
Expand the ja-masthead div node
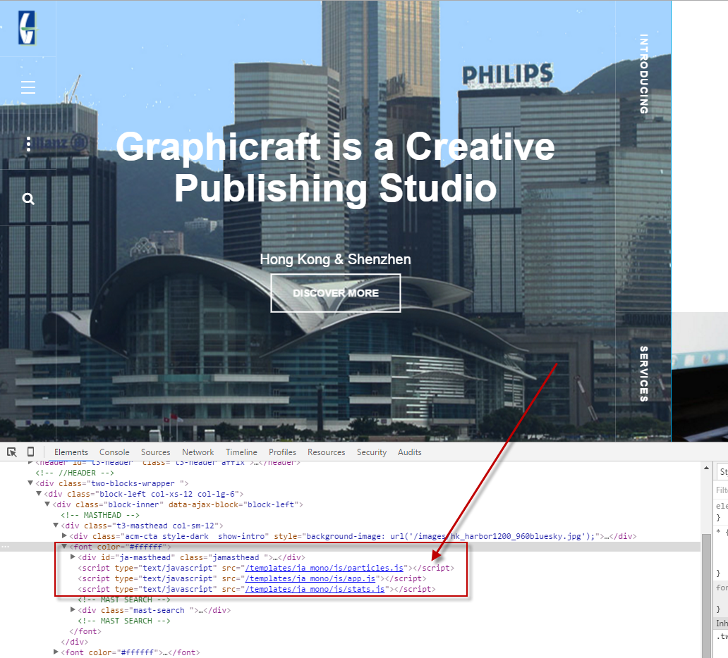(x=73, y=557)
